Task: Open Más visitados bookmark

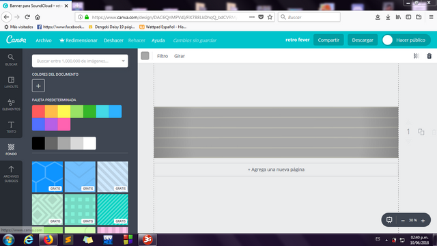Action: pyautogui.click(x=18, y=27)
